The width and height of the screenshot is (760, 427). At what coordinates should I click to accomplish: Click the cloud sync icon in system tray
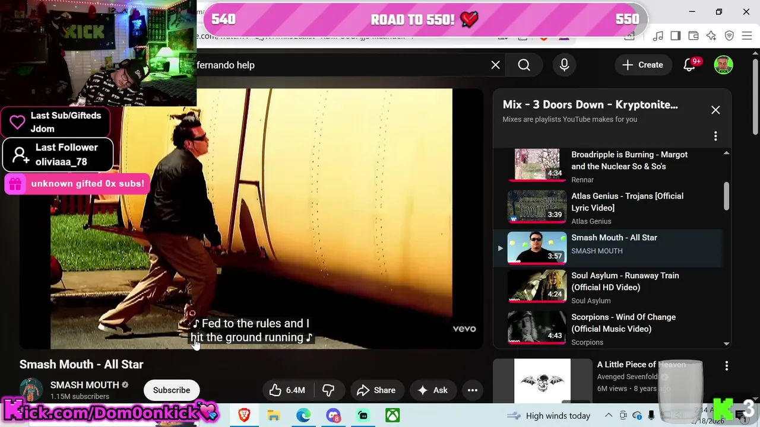point(637,416)
